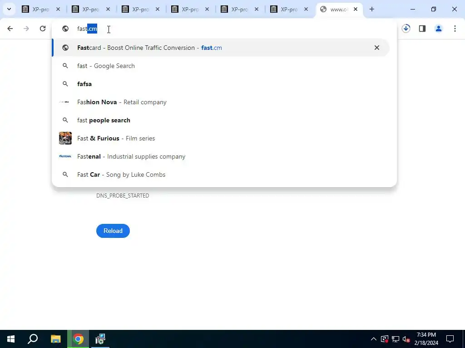
Task: Click the search icon beside Fast Car
Action: [x=65, y=174]
